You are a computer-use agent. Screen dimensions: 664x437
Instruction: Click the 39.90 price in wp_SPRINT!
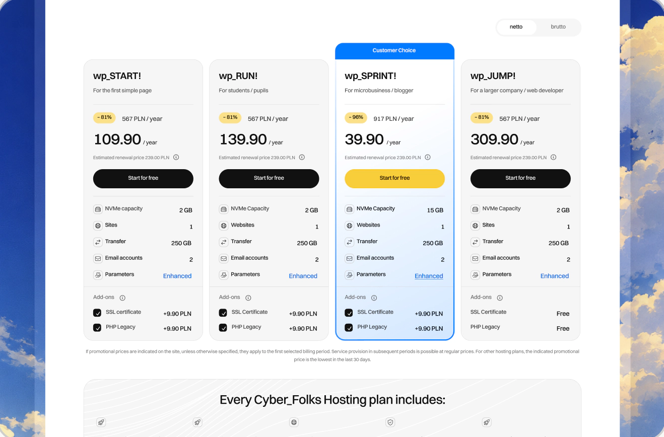tap(364, 139)
